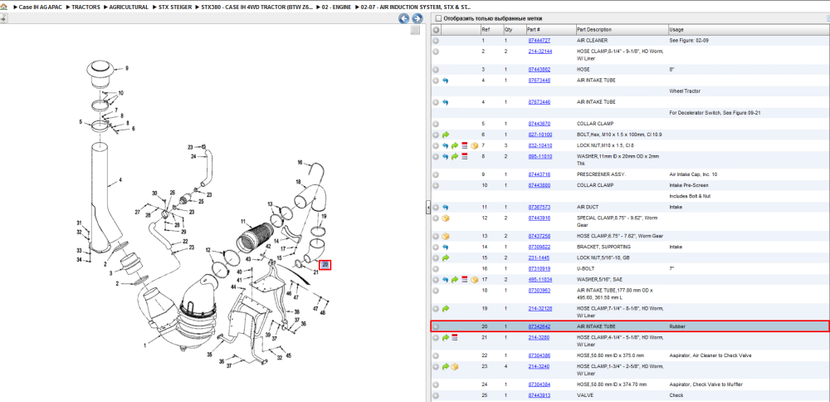The height and width of the screenshot is (402, 830).
Task: Click blue arrow icon on LOCK NUT M10 row
Action: 445,145
